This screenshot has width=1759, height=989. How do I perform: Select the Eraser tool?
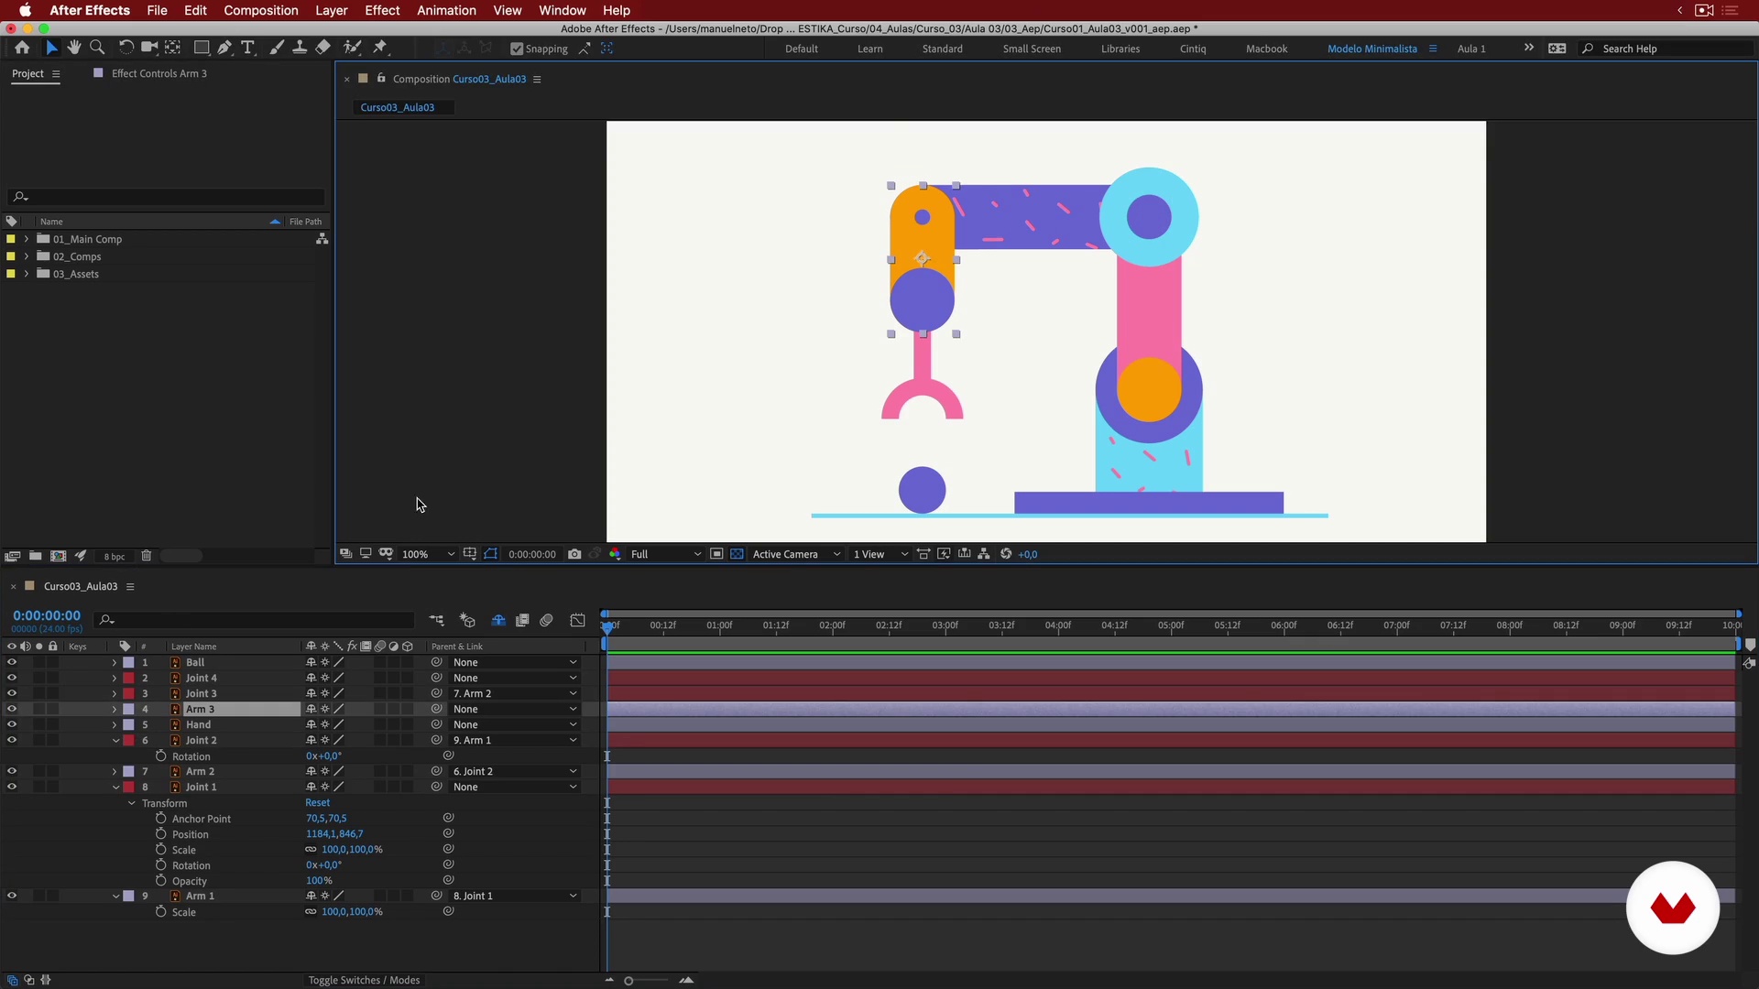[322, 48]
